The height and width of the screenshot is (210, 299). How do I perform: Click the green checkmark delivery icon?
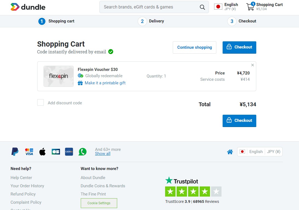[111, 52]
